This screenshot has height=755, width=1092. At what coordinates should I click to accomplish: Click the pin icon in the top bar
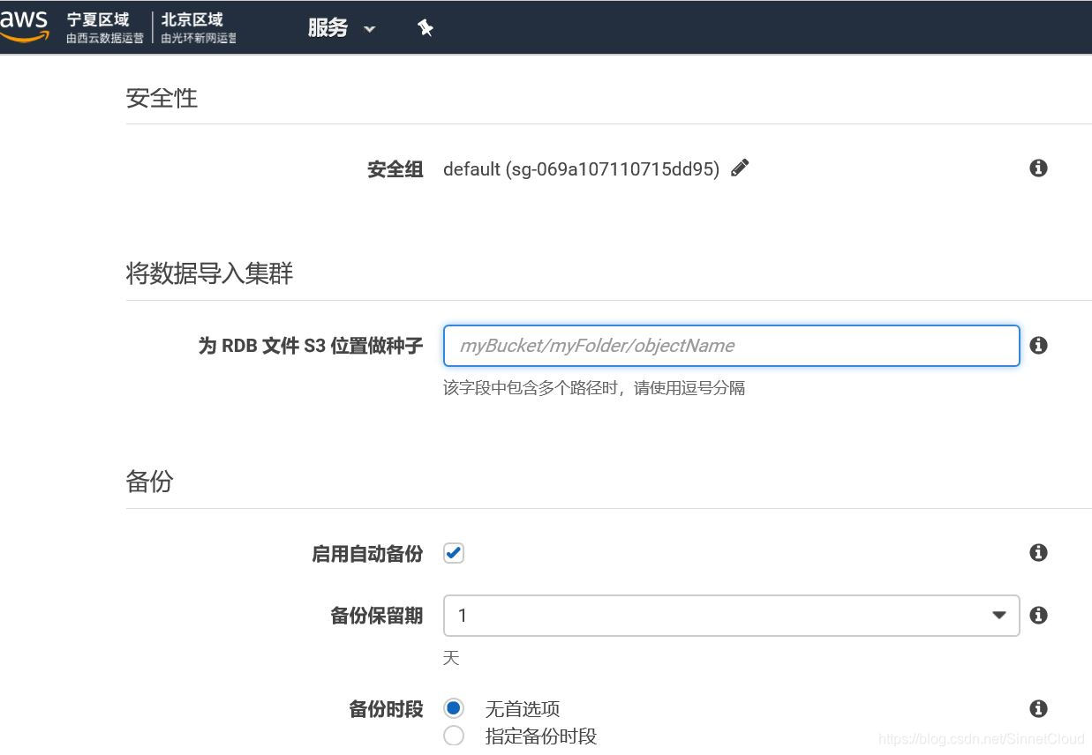(x=425, y=27)
